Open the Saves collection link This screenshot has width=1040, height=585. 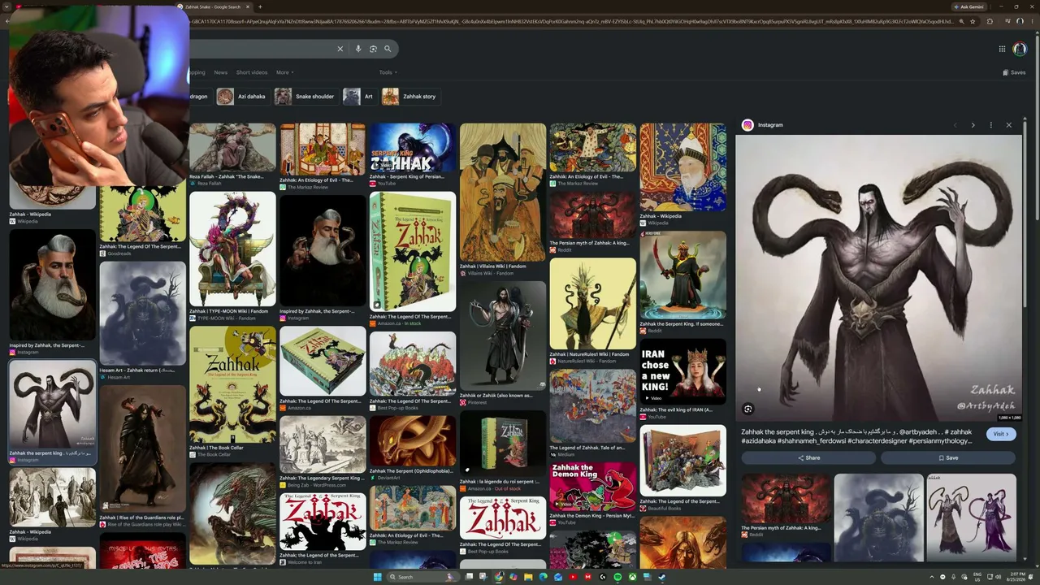pos(1014,72)
